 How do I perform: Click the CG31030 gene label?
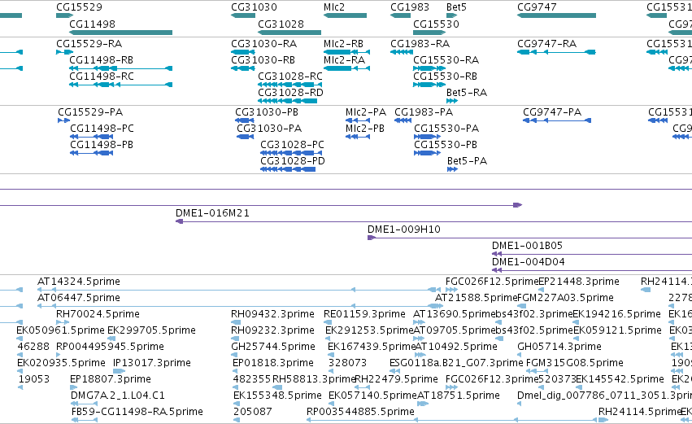tap(254, 7)
